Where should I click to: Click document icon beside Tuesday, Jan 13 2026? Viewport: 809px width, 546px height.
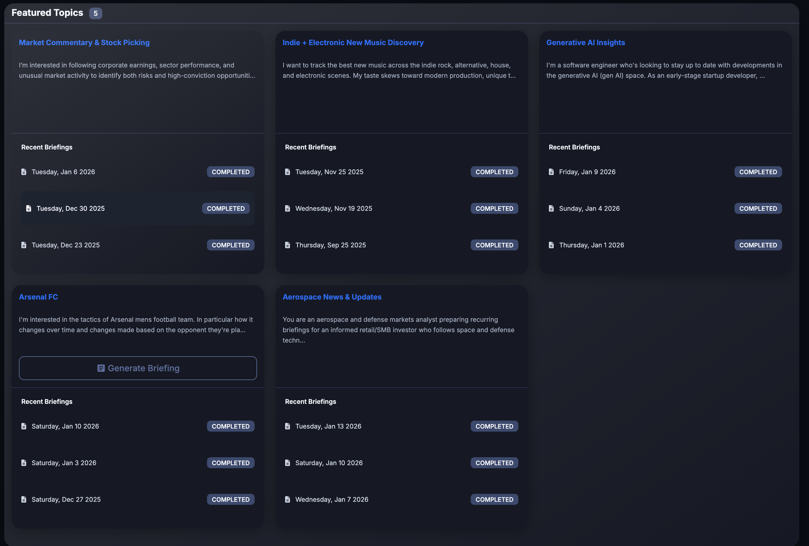(288, 426)
